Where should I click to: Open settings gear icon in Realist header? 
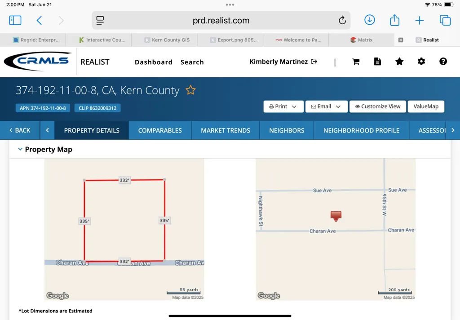421,62
